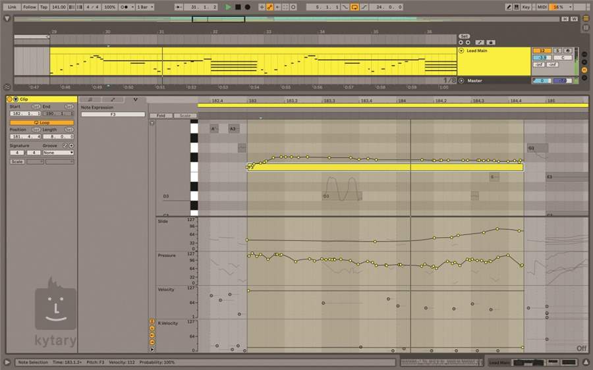The image size is (593, 370).
Task: Expand the Clip title dropdown triangle
Action: tap(16, 99)
